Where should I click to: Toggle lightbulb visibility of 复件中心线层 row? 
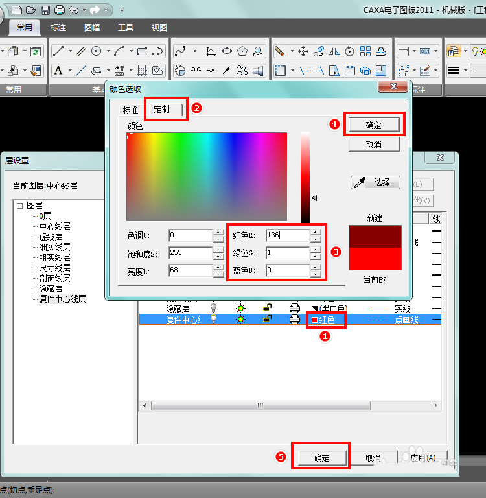pyautogui.click(x=213, y=319)
